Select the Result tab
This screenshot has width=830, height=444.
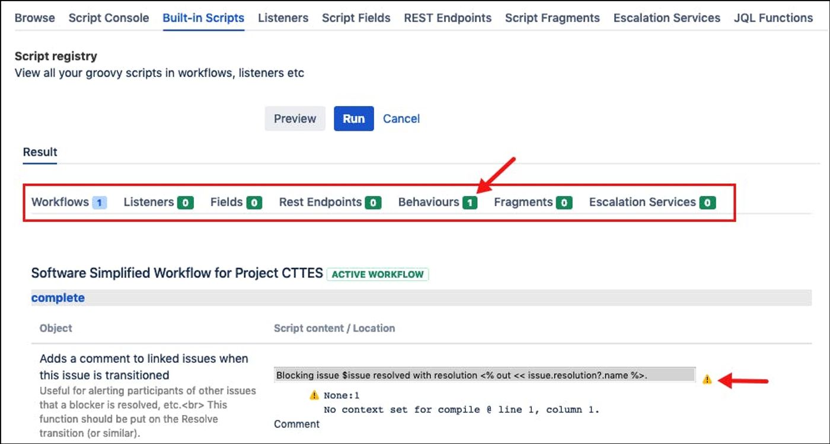tap(39, 152)
